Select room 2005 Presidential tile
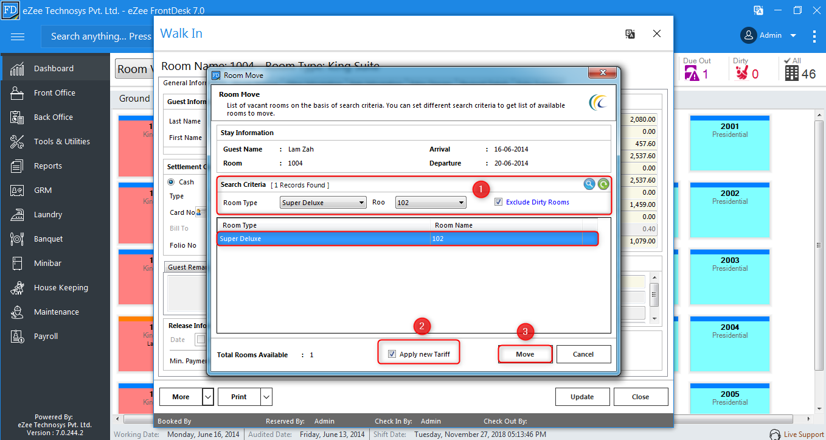Screen dimensions: 826x440 tap(730, 399)
